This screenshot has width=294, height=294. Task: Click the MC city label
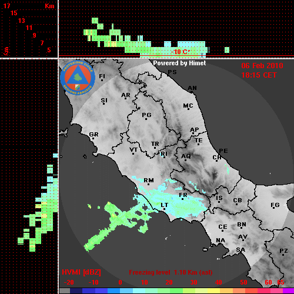188,106
